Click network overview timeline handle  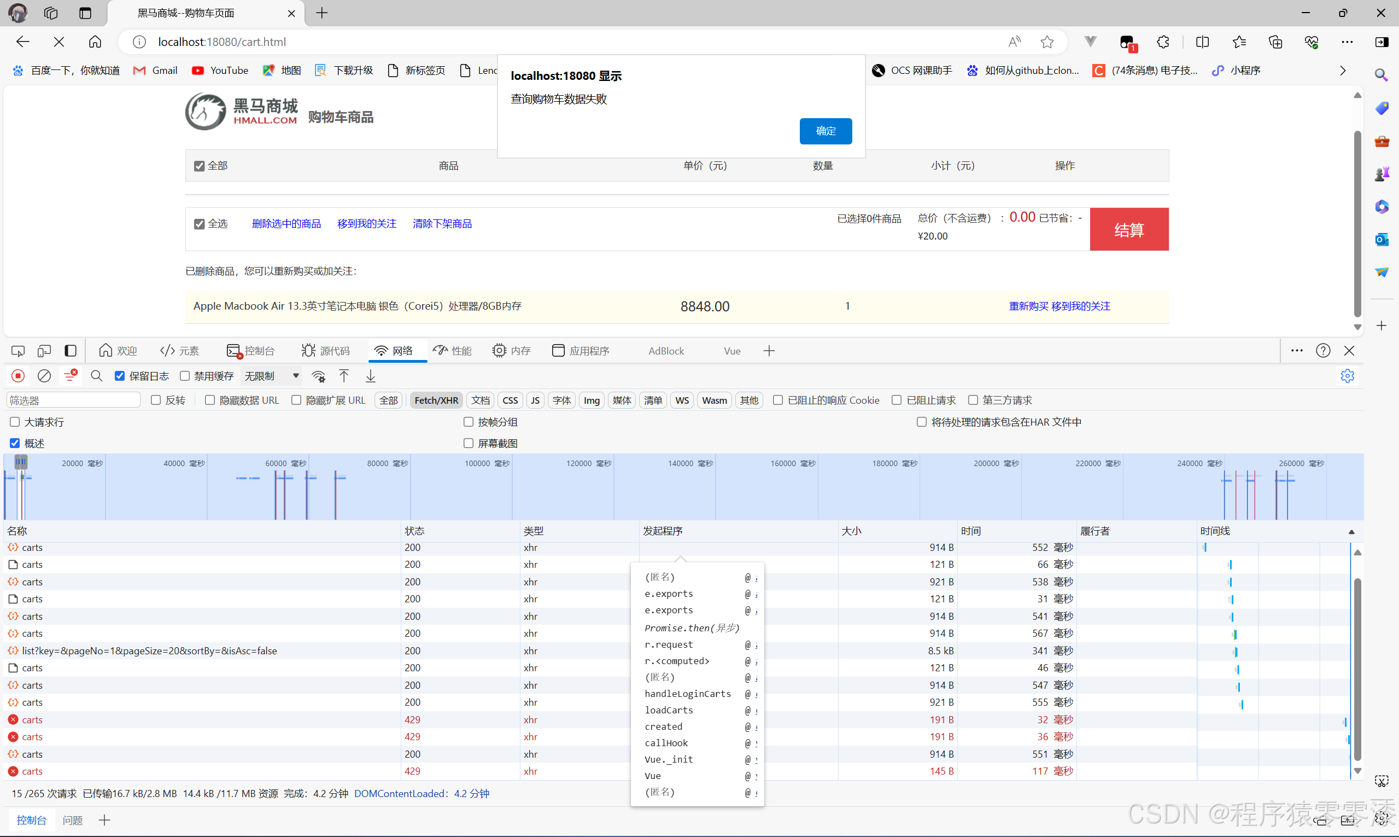click(21, 462)
